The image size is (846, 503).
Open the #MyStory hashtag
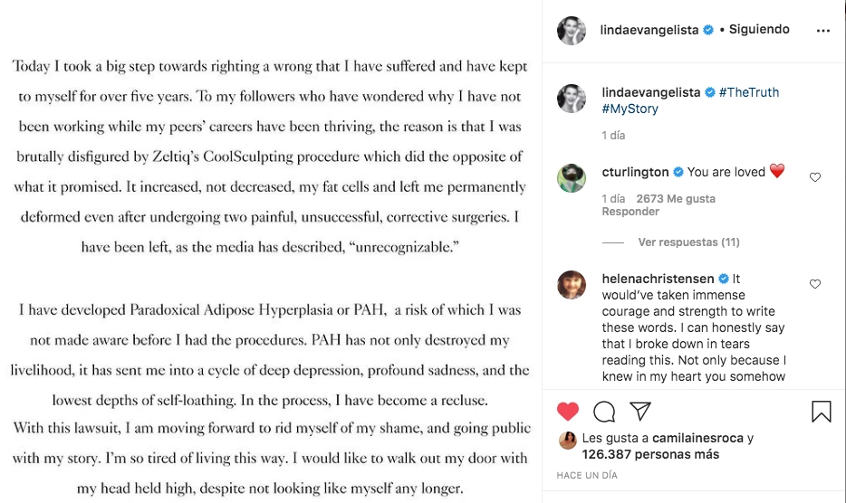[630, 109]
